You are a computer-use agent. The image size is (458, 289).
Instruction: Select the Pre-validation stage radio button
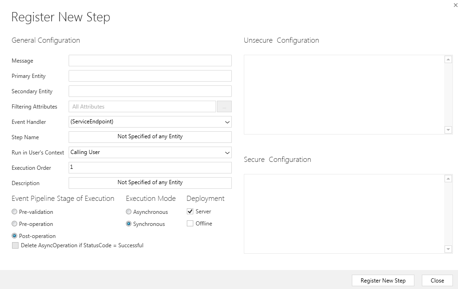[x=15, y=212]
